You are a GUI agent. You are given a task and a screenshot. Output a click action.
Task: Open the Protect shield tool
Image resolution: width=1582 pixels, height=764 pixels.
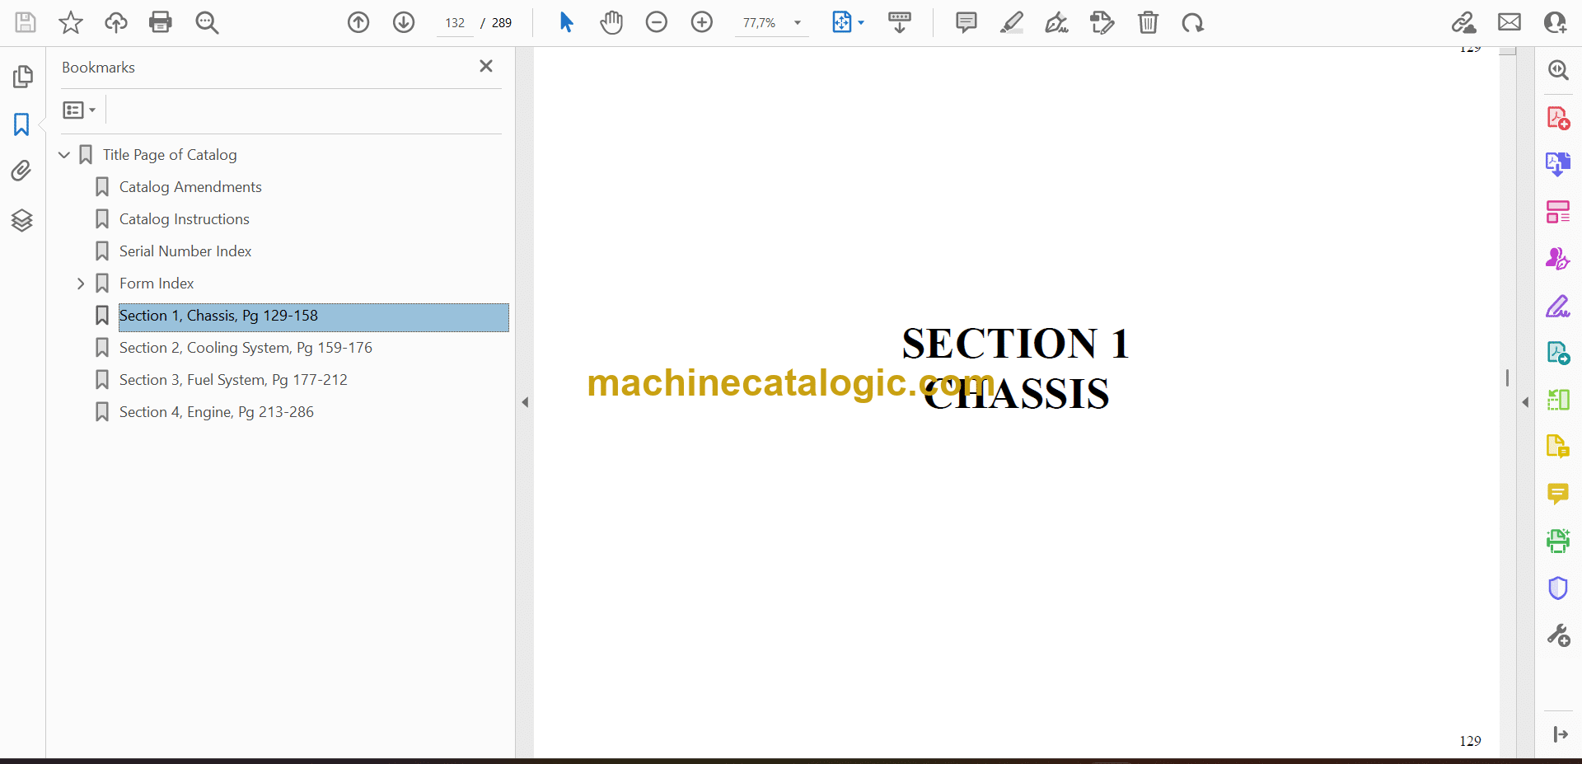coord(1558,588)
